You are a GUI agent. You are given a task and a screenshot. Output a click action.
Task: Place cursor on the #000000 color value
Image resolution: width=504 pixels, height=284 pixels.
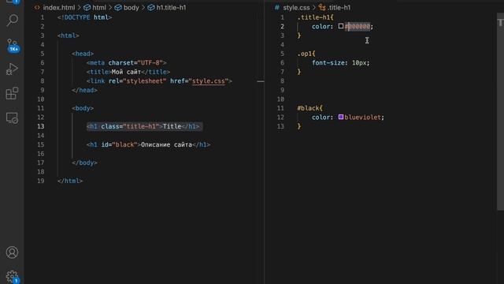[x=358, y=26]
